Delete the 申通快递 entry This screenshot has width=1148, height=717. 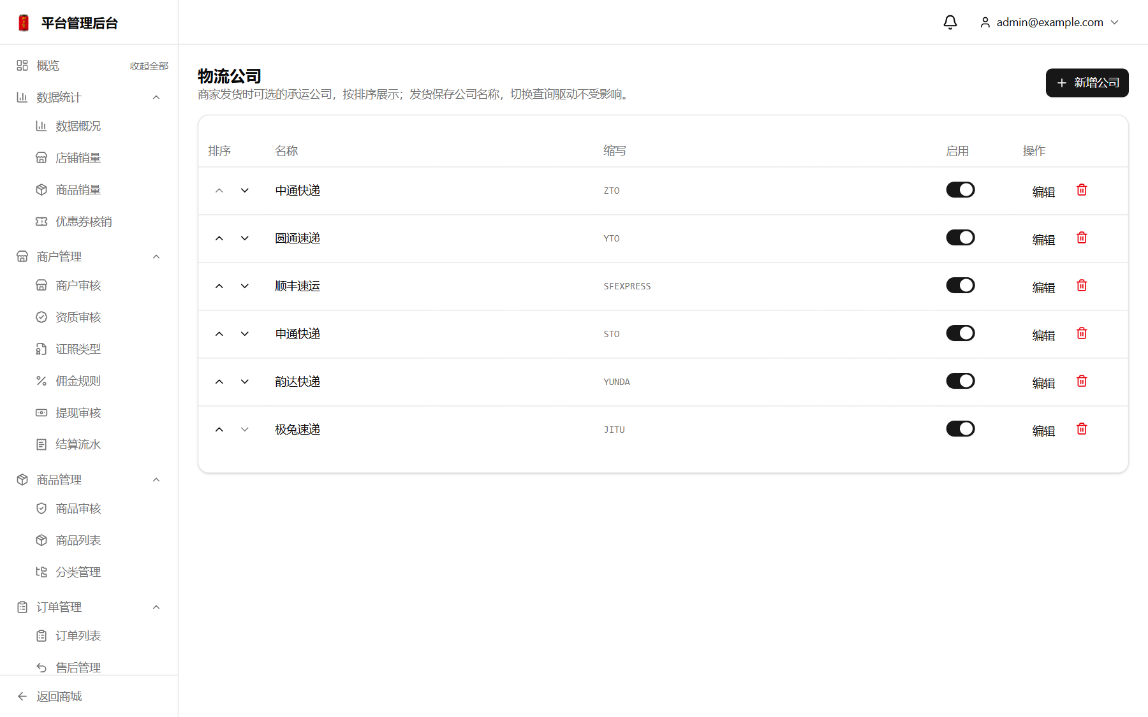point(1082,333)
